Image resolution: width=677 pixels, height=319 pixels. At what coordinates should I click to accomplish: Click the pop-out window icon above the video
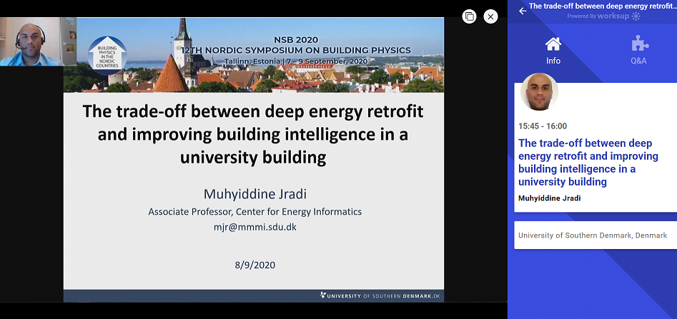point(469,16)
